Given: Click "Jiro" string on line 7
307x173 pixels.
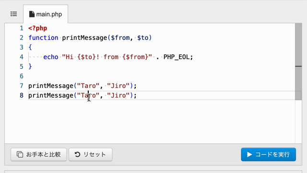Looking at the screenshot, I should 118,86.
